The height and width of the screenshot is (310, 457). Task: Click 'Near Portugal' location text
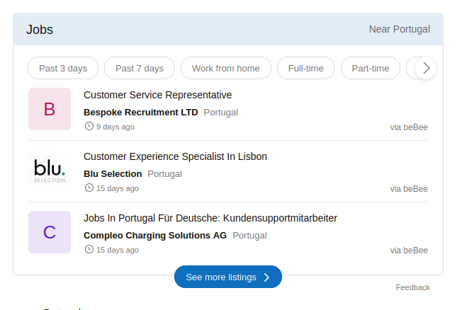point(399,29)
